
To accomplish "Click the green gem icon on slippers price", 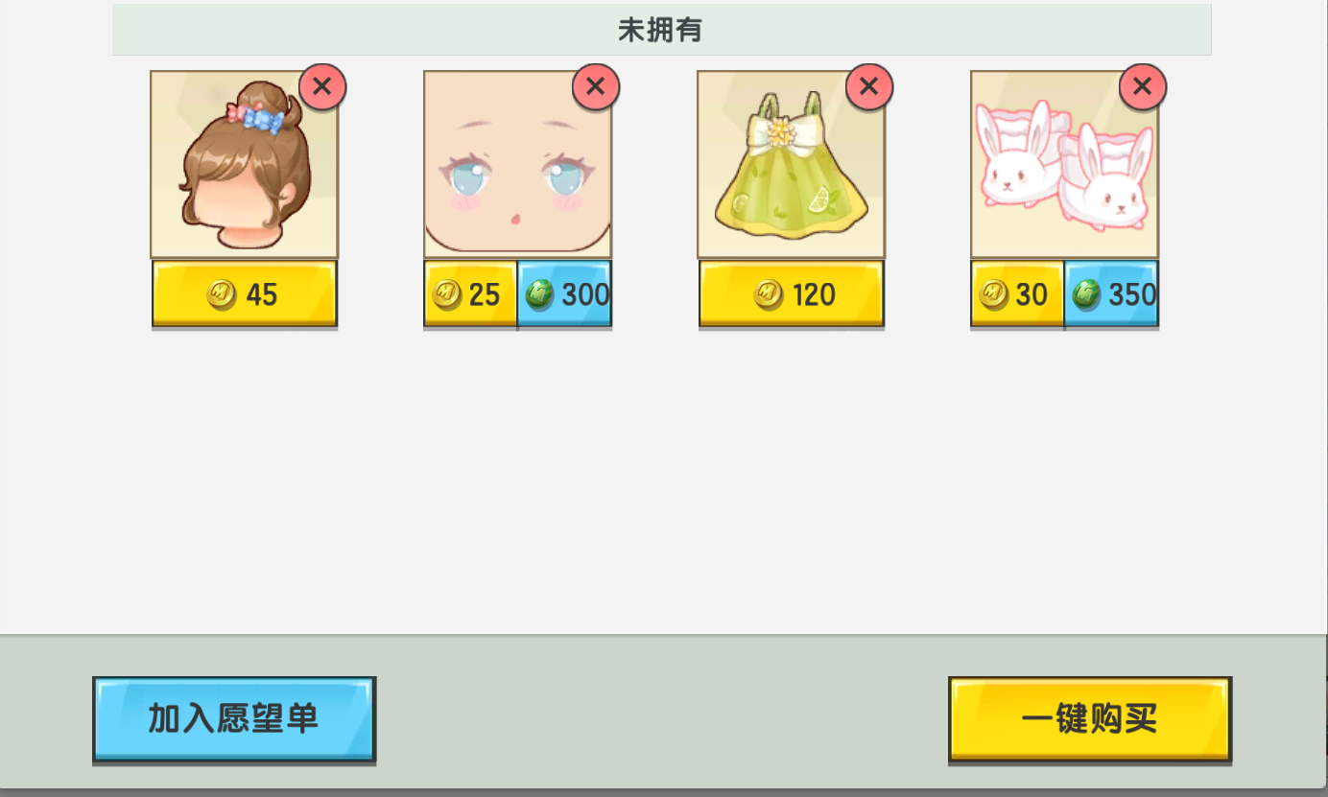I will (1087, 294).
